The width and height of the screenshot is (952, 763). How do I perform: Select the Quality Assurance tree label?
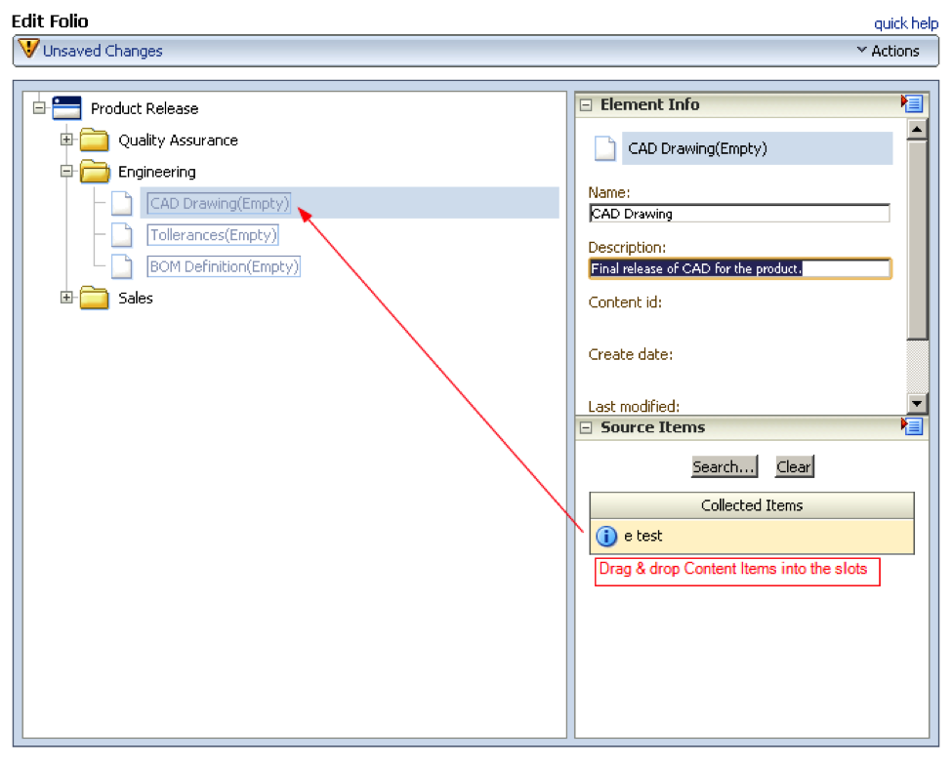point(178,140)
